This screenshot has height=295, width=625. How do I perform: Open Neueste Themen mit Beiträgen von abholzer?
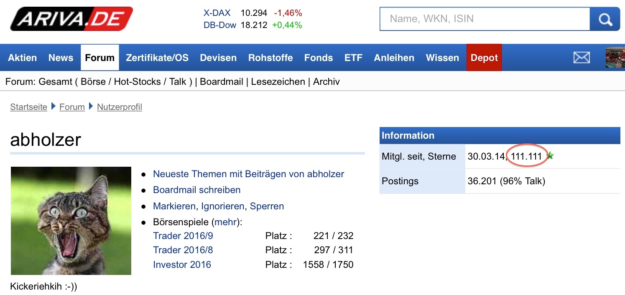[x=248, y=174]
